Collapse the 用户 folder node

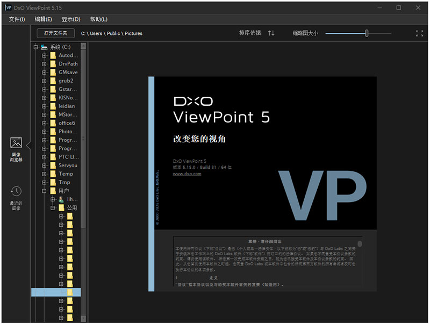44,191
